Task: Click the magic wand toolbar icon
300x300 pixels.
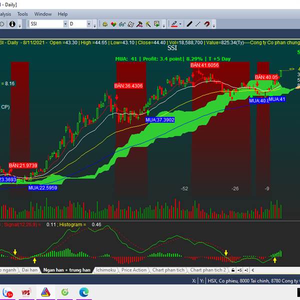Action: pos(148,24)
